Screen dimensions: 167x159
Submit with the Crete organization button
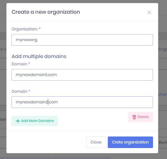(x=130, y=142)
